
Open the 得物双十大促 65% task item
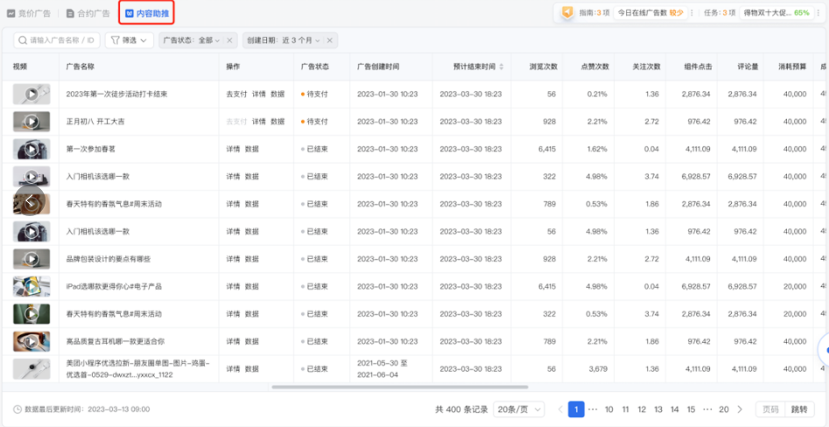[x=776, y=12]
